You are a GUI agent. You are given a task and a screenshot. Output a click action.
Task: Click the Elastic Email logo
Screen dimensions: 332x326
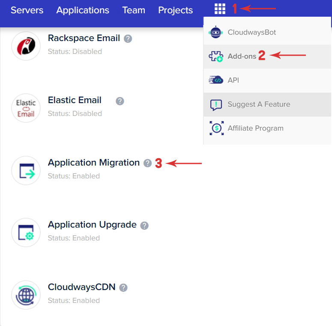tap(26, 108)
